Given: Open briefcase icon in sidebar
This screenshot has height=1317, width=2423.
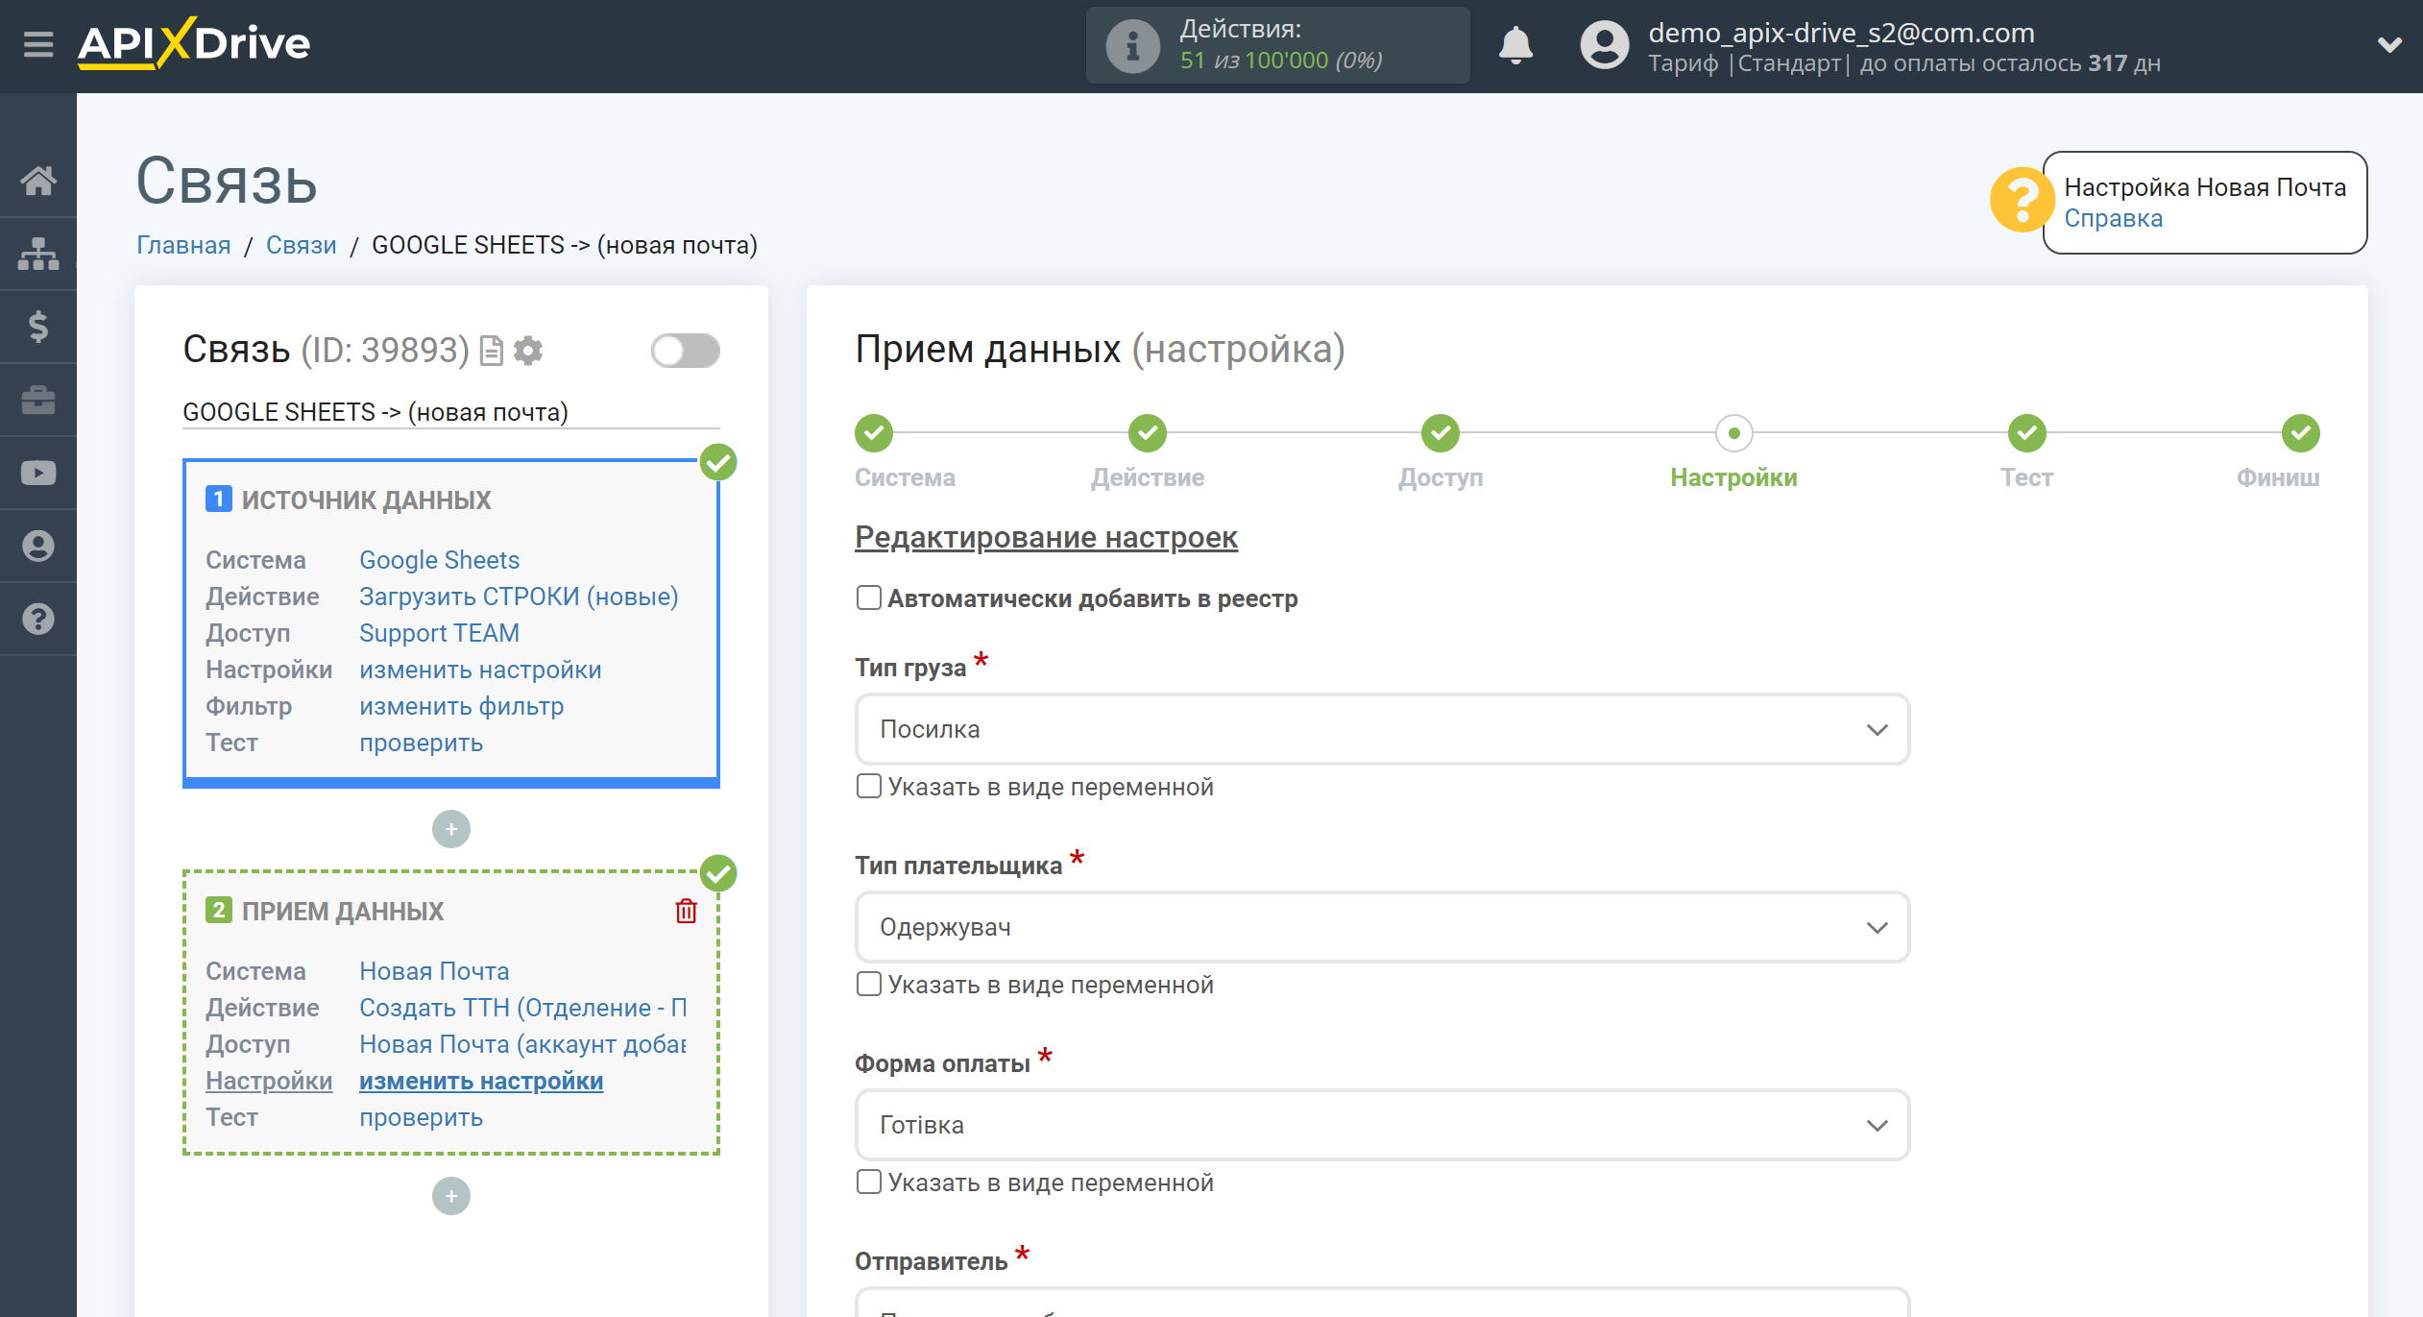Looking at the screenshot, I should [x=38, y=400].
